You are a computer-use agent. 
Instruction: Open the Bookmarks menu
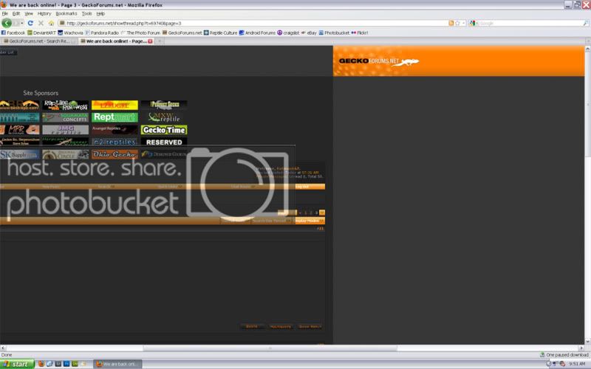click(x=66, y=13)
